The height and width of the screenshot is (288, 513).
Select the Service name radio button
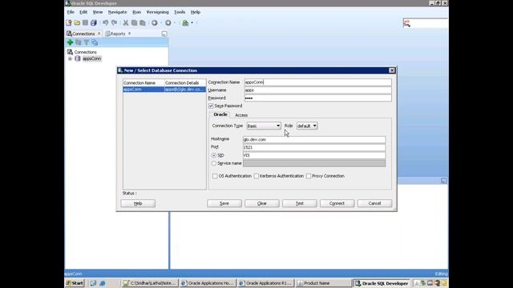point(214,163)
